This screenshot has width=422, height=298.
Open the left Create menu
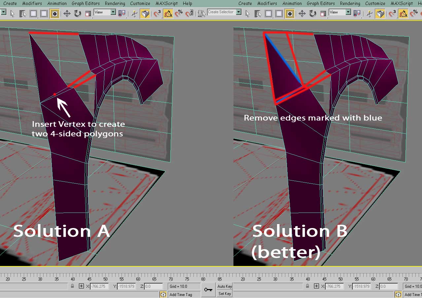tap(10, 3)
